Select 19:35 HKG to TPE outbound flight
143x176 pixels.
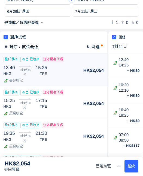tap(54, 136)
